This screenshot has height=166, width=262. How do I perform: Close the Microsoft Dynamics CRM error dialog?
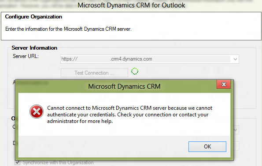click(x=224, y=84)
